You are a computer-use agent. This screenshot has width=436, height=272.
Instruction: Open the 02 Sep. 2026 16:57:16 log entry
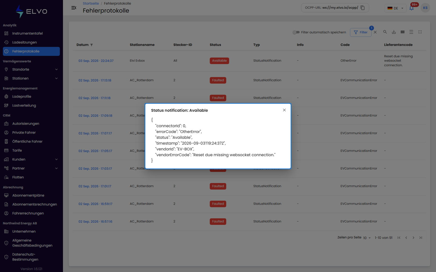pyautogui.click(x=95, y=222)
